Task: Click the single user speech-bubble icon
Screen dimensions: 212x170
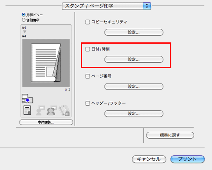Action: pyautogui.click(x=40, y=110)
